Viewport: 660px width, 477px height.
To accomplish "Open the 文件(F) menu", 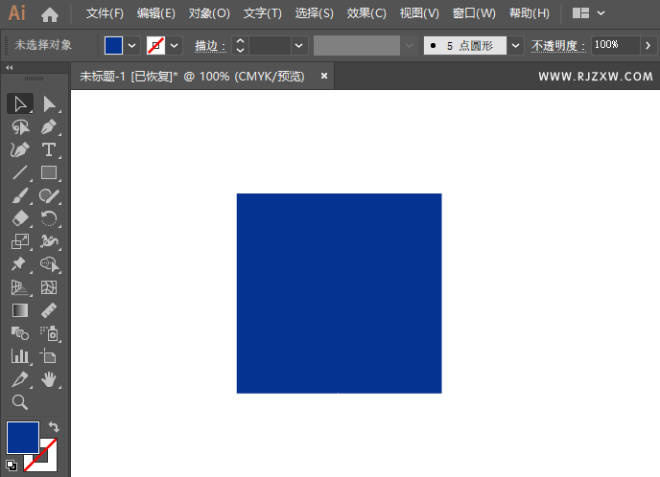I will click(105, 13).
